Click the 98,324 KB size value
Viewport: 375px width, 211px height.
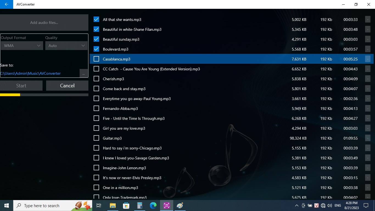click(x=298, y=138)
